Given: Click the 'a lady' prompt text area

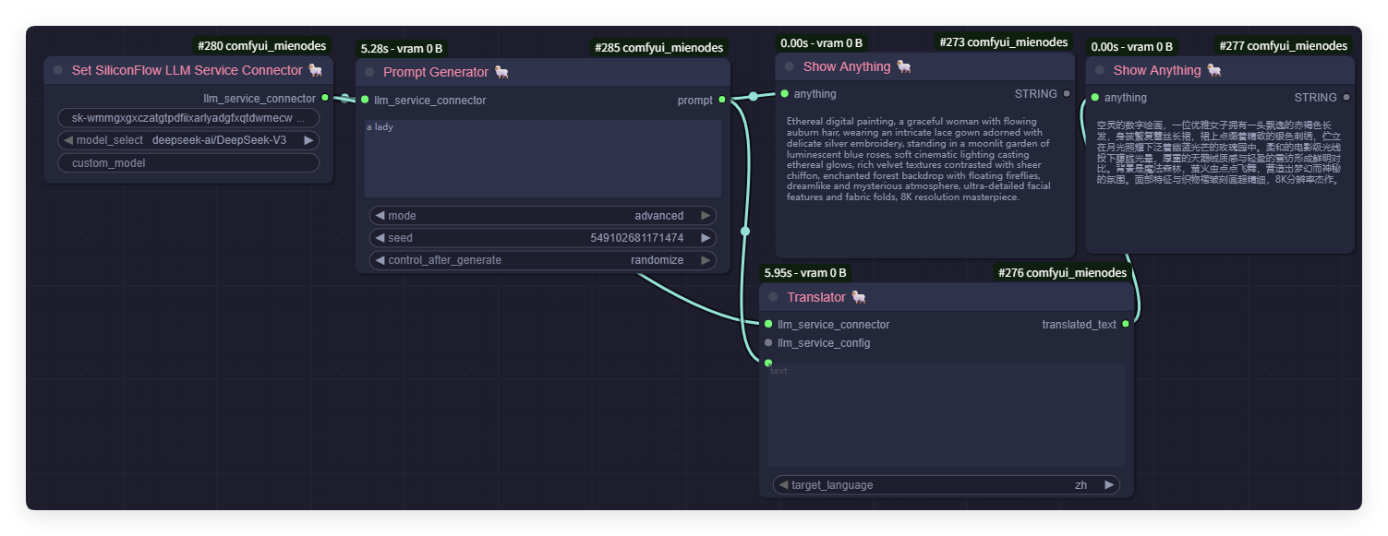Looking at the screenshot, I should (x=543, y=158).
